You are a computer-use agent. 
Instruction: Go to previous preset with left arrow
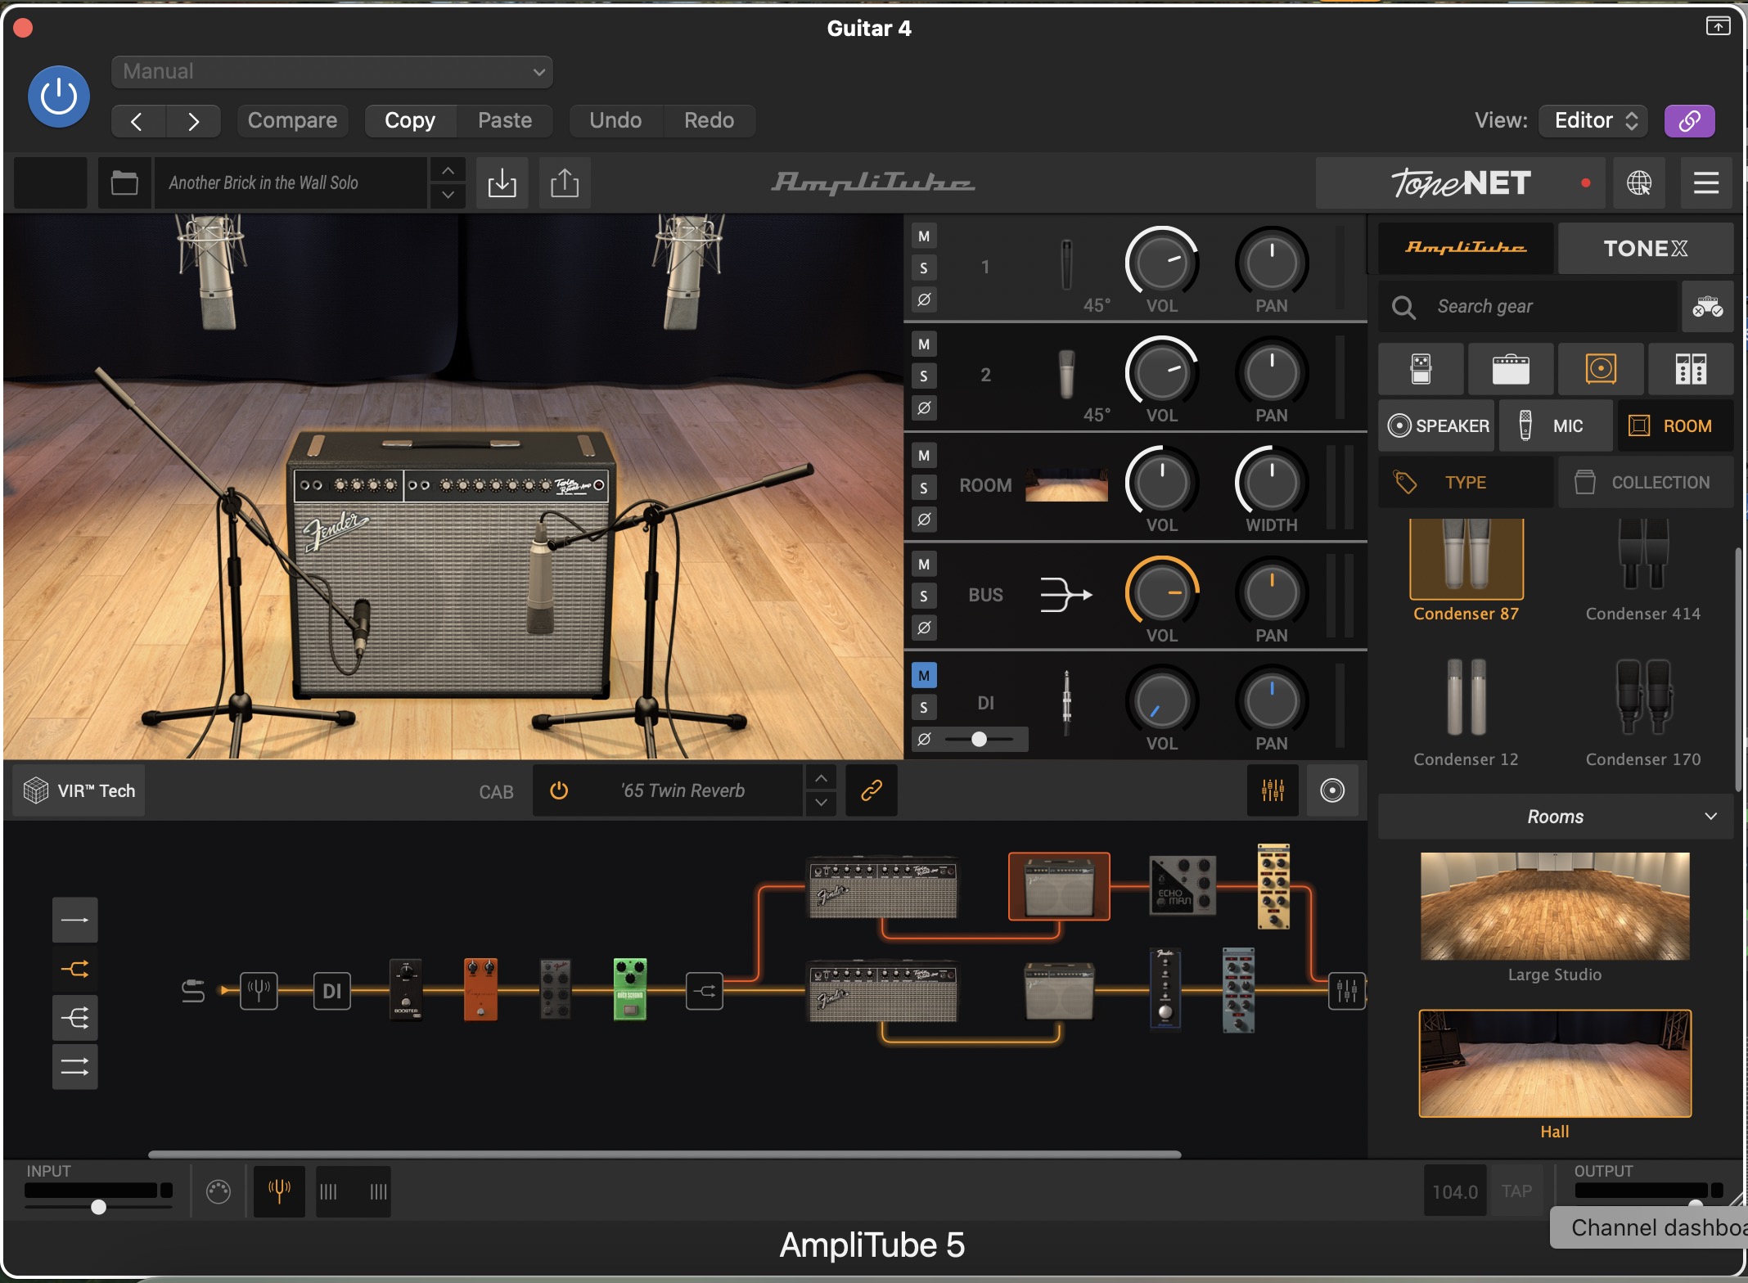137,121
